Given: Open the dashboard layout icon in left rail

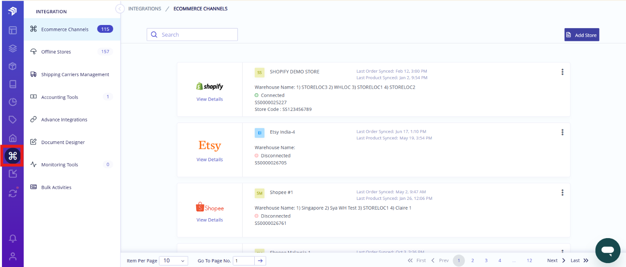Looking at the screenshot, I should 13,30.
